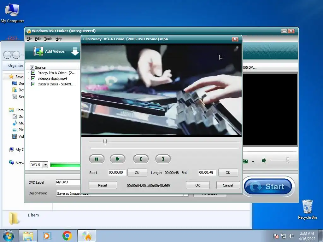Viewport: 323px width, 242px height.
Task: Toggle the Source checkbox
Action: click(32, 67)
